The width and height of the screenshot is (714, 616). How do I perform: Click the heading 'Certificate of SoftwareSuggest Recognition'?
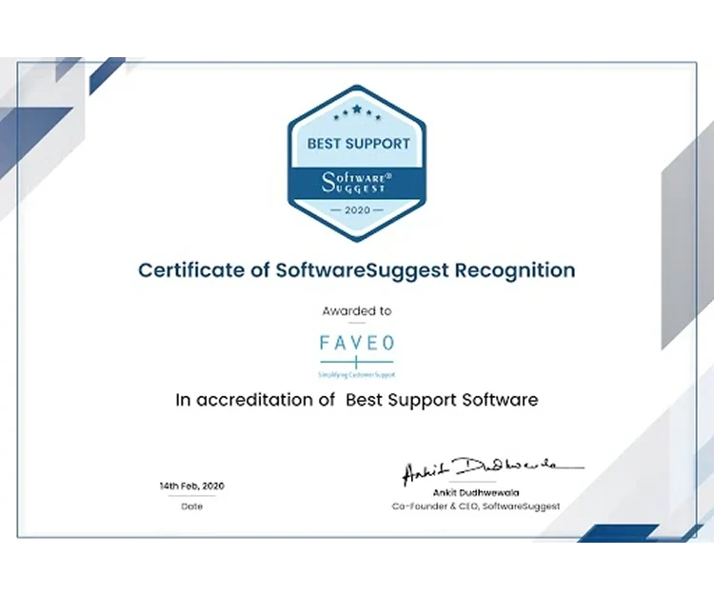357,270
